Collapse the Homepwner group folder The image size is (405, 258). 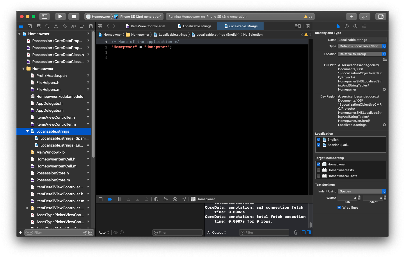point(24,68)
